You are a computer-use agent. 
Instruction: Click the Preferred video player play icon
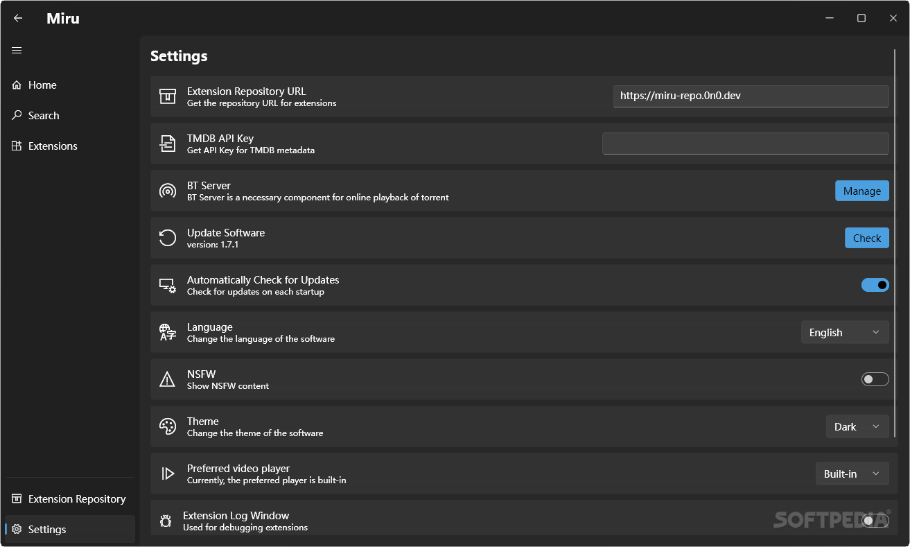(168, 474)
